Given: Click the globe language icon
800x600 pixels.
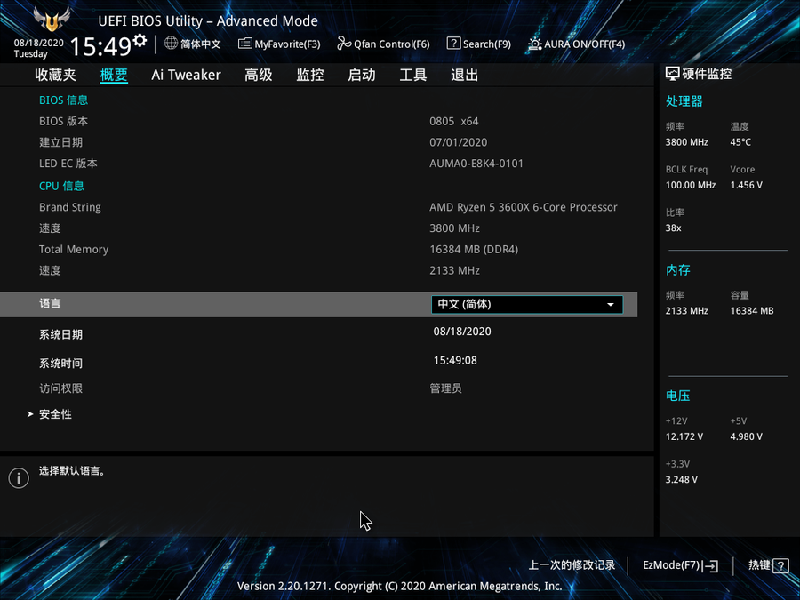Looking at the screenshot, I should point(172,44).
